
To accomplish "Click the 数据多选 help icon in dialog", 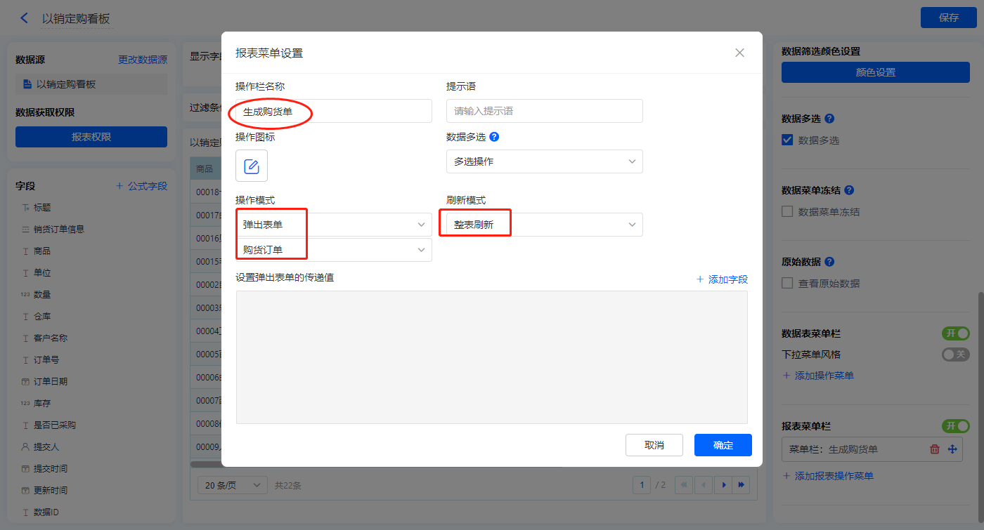I will (x=494, y=137).
